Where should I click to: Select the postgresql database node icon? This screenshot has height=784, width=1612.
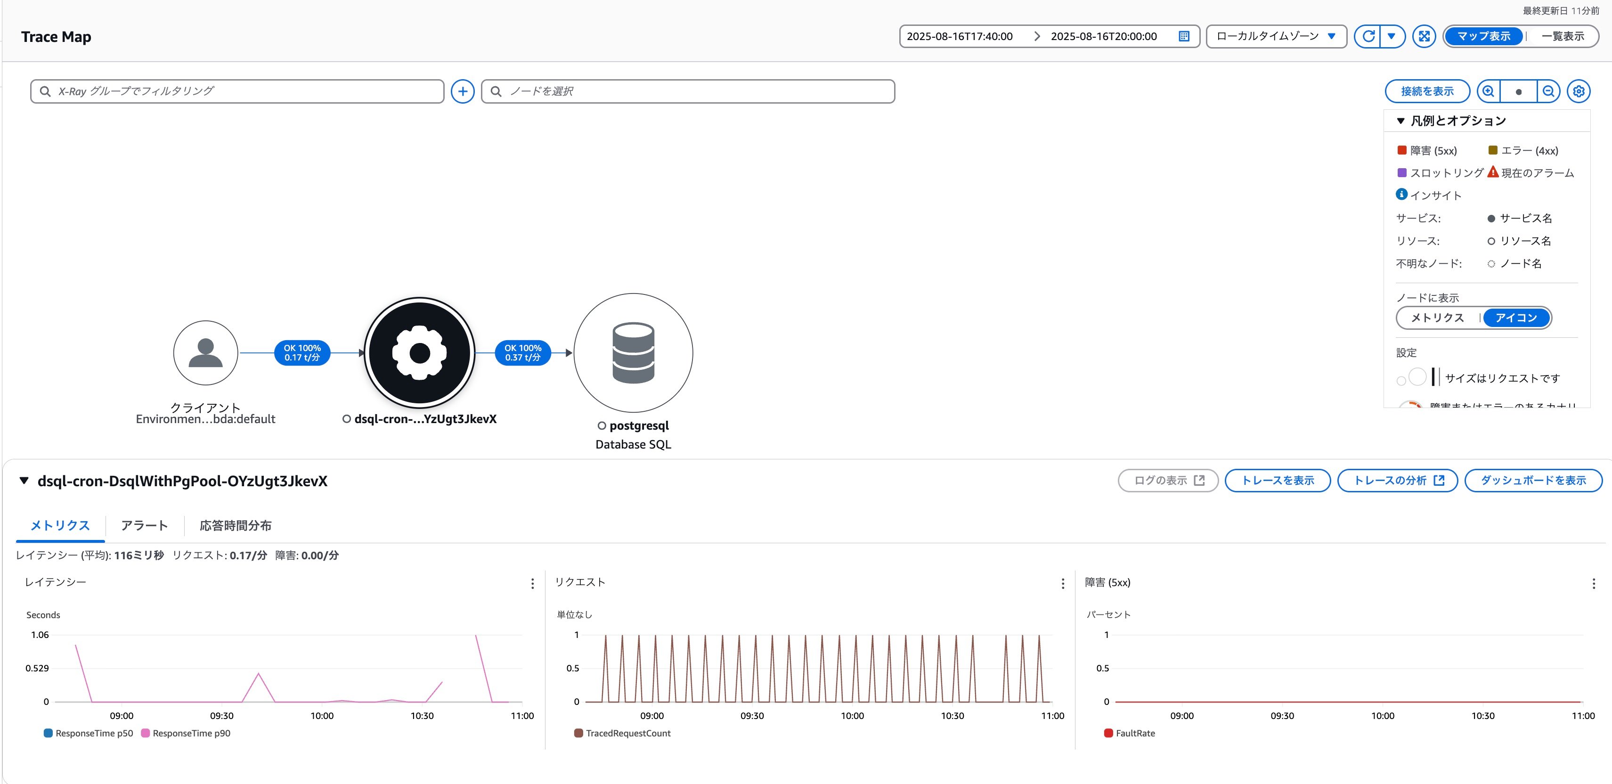pyautogui.click(x=633, y=353)
